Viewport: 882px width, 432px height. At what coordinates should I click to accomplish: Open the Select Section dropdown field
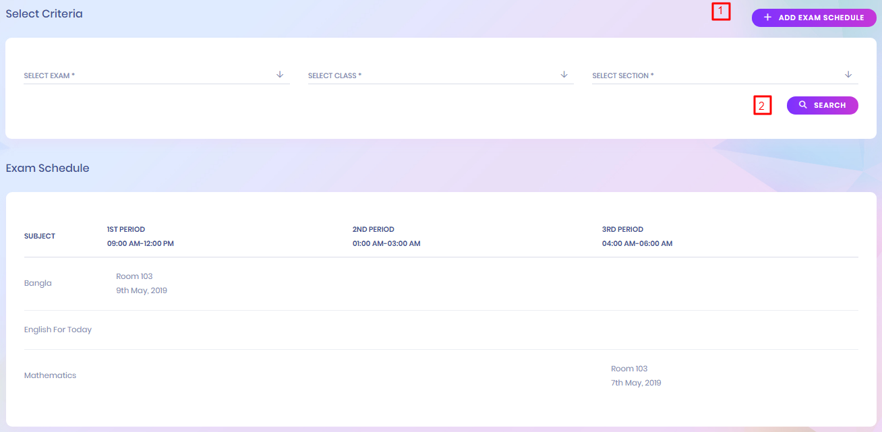[x=715, y=75]
